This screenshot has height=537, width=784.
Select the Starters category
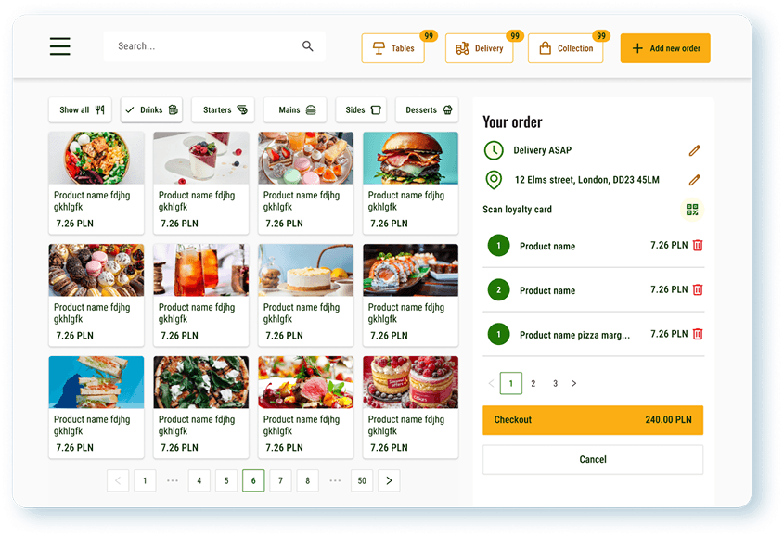(x=223, y=110)
